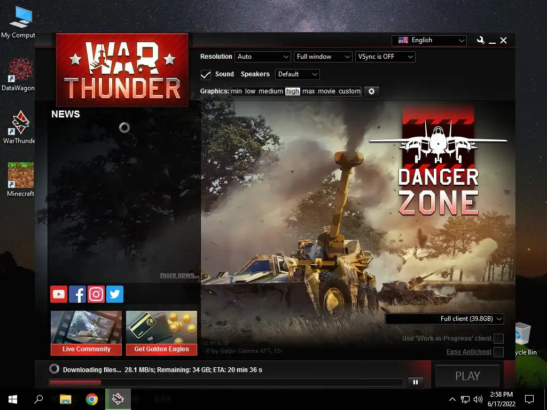
Task: Open Get Golden Eagles banner
Action: click(x=161, y=333)
